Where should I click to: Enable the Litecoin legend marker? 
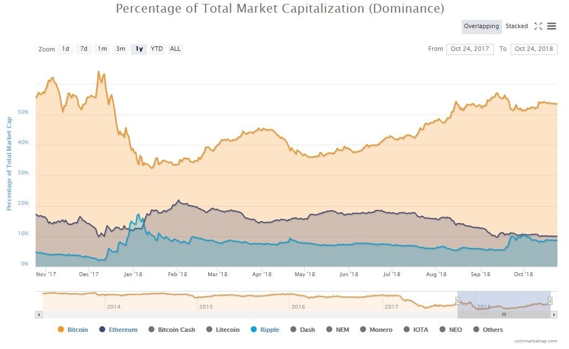[223, 330]
